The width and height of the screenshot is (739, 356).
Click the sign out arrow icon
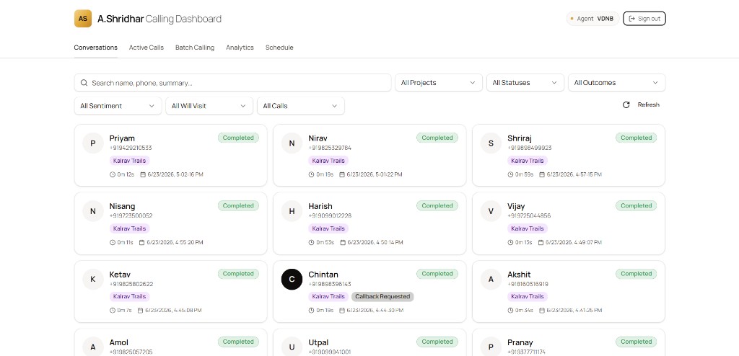(x=632, y=19)
